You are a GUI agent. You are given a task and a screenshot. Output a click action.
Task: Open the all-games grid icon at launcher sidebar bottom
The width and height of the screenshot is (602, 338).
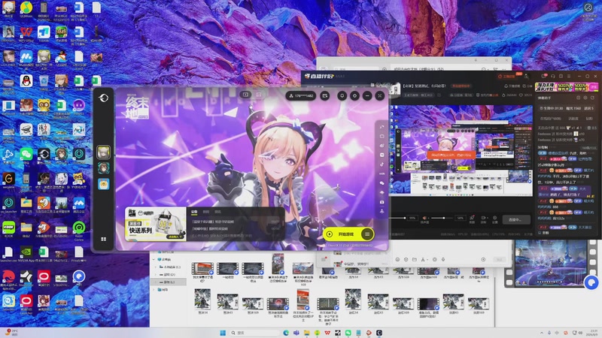click(x=103, y=239)
